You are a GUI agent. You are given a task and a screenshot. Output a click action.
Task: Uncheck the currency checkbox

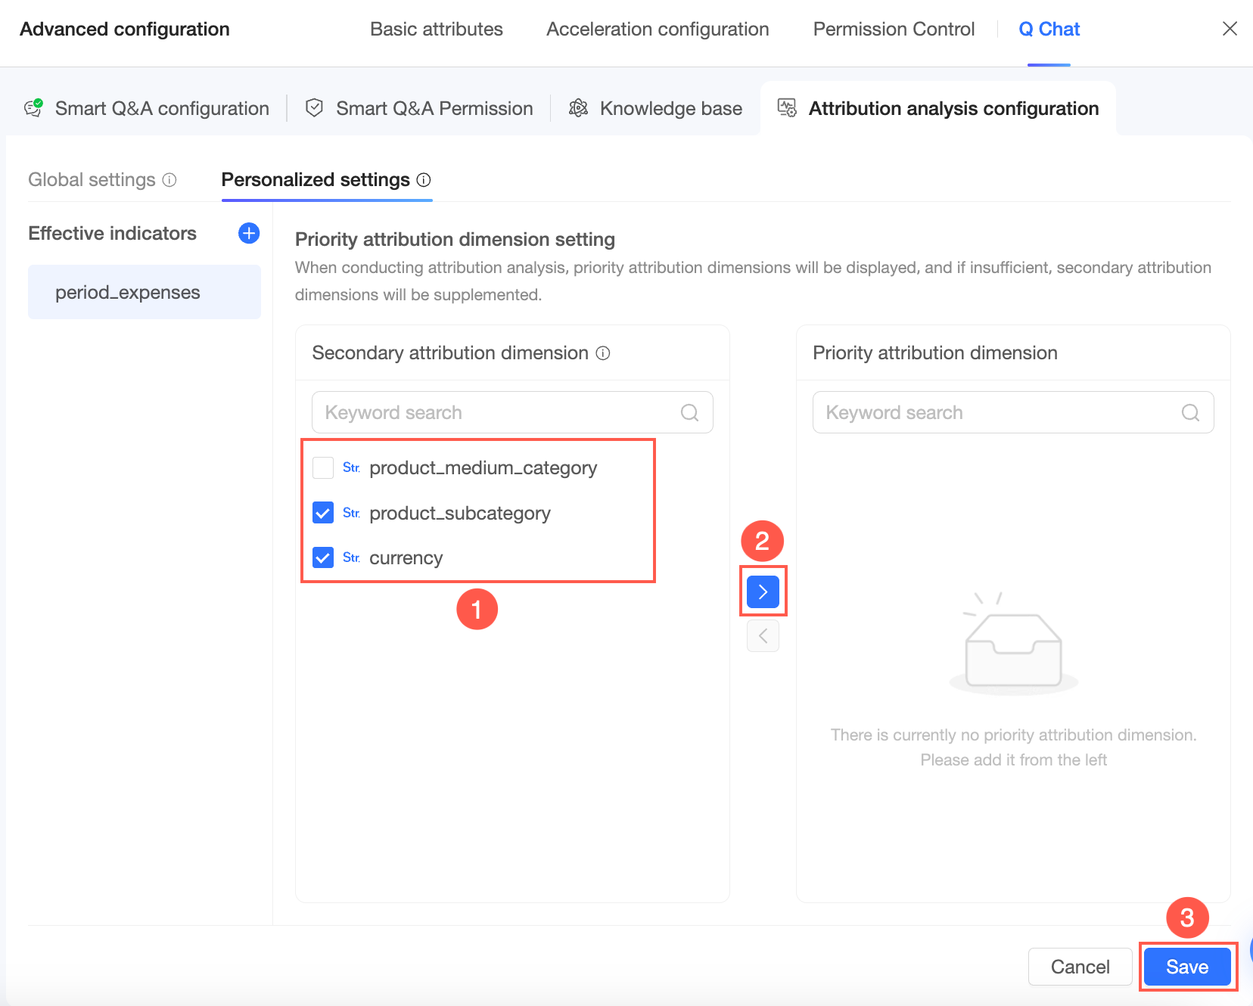point(323,557)
